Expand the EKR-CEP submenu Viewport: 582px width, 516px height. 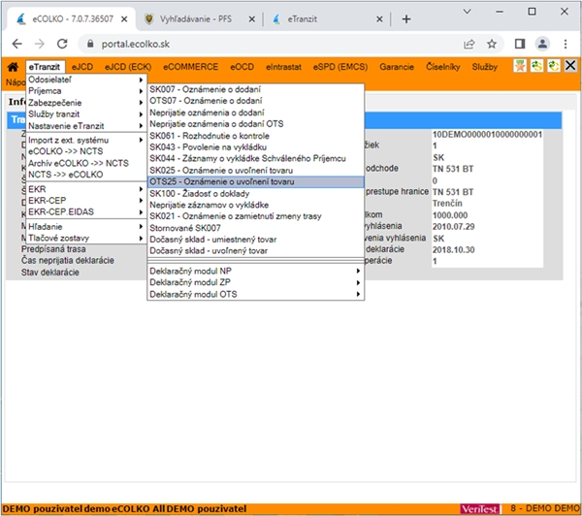[86, 201]
